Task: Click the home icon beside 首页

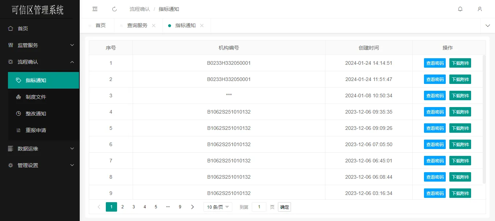Action: coord(11,29)
